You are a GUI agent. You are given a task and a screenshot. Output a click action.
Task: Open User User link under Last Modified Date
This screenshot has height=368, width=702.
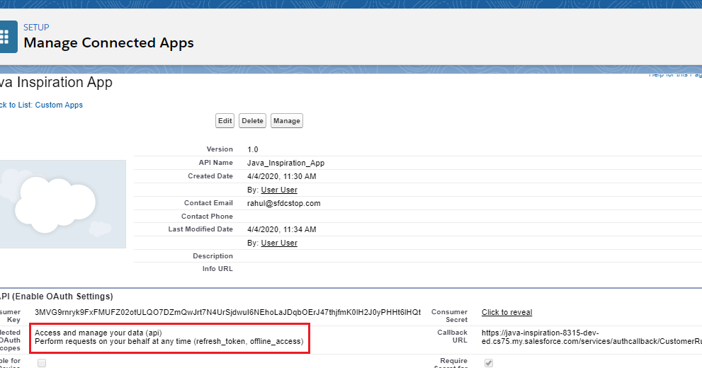point(279,243)
